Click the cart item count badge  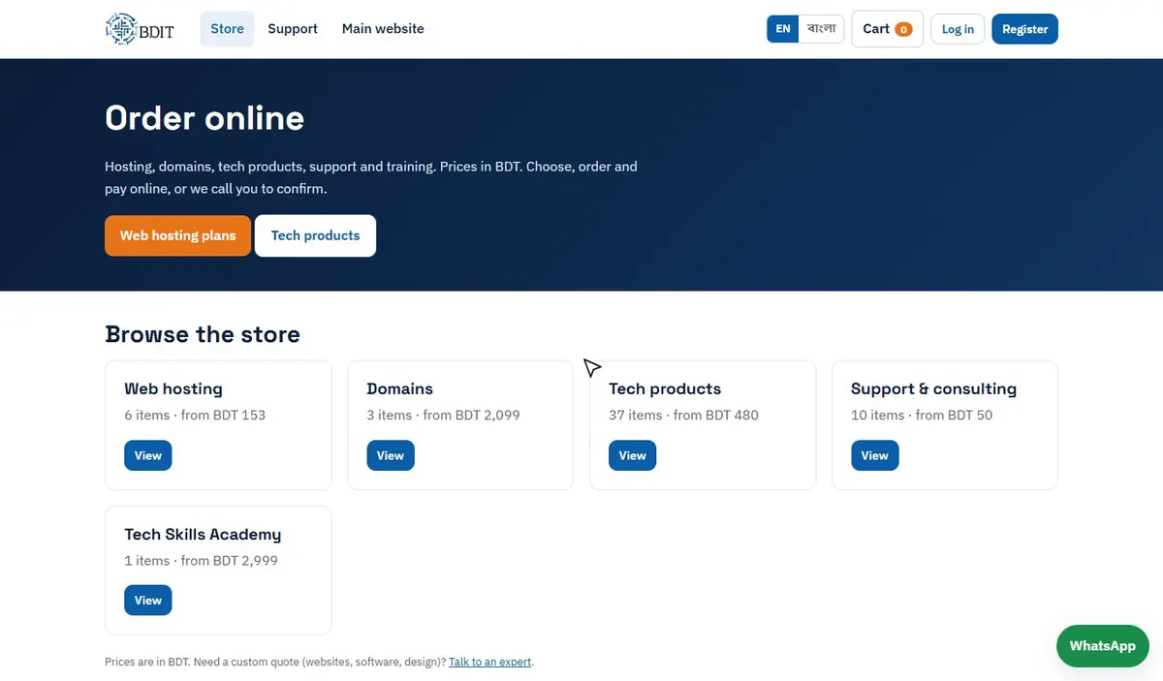coord(903,30)
